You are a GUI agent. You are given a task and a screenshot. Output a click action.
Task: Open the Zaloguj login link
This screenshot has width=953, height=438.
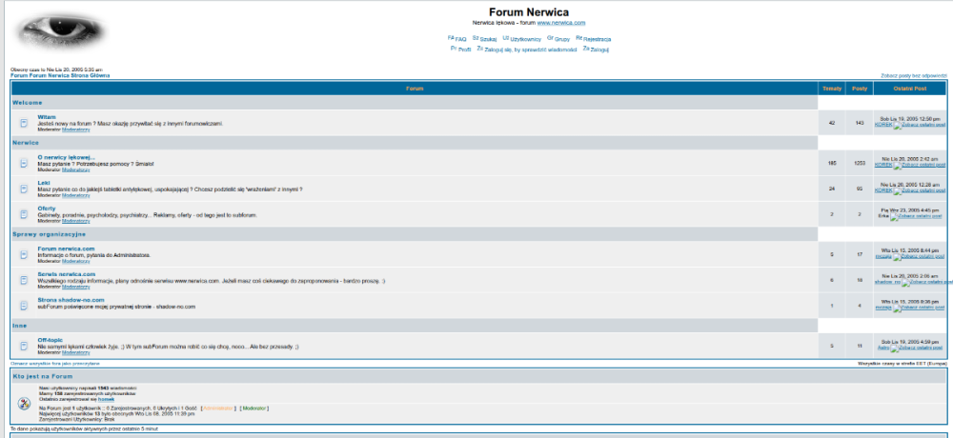[599, 50]
